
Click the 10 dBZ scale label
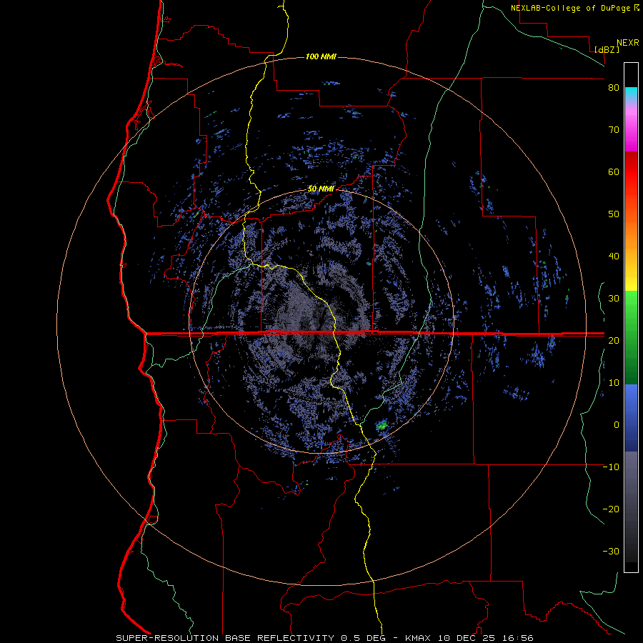tap(614, 383)
